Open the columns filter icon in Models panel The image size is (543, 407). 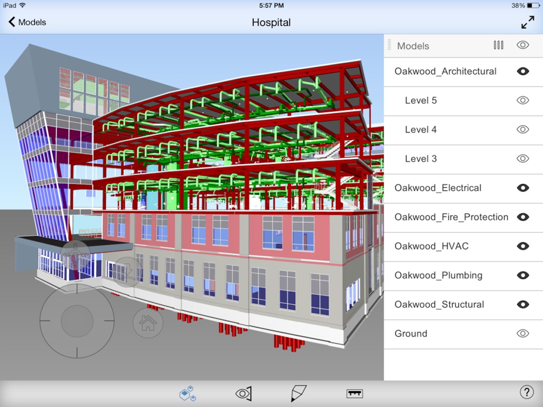point(498,45)
